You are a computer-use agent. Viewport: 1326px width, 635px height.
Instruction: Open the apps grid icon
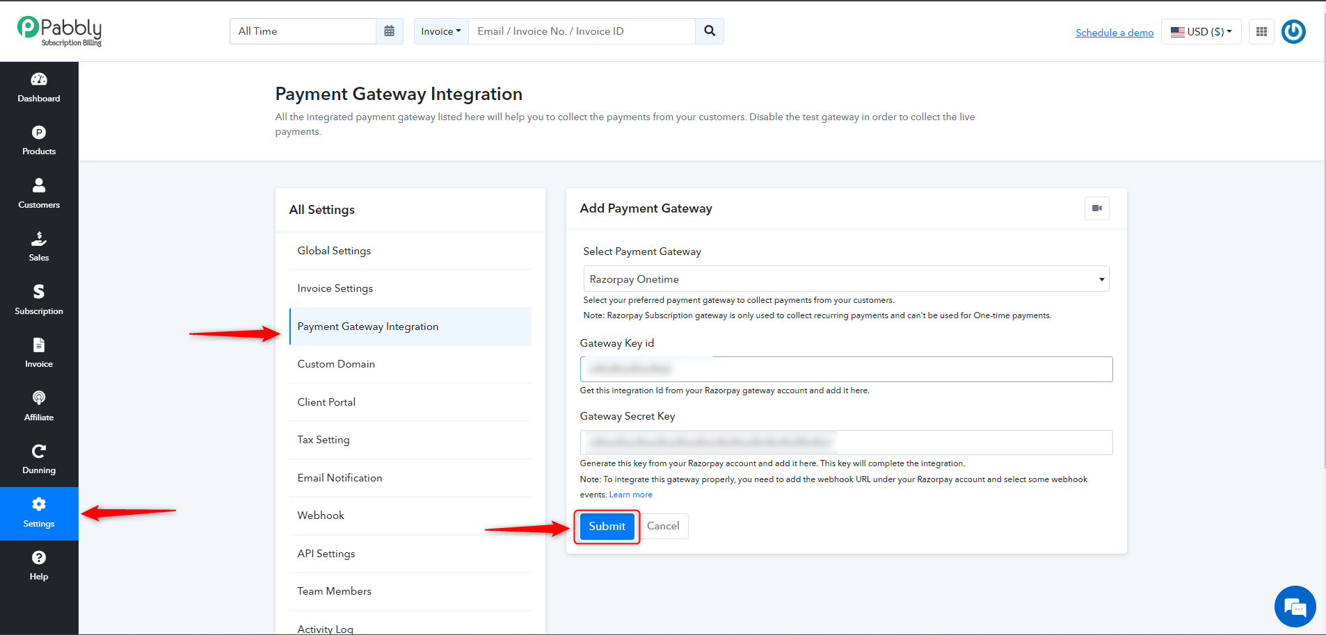point(1261,31)
